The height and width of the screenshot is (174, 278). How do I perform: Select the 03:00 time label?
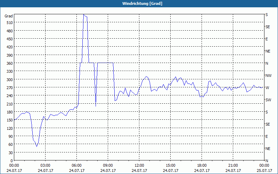(x=46, y=165)
